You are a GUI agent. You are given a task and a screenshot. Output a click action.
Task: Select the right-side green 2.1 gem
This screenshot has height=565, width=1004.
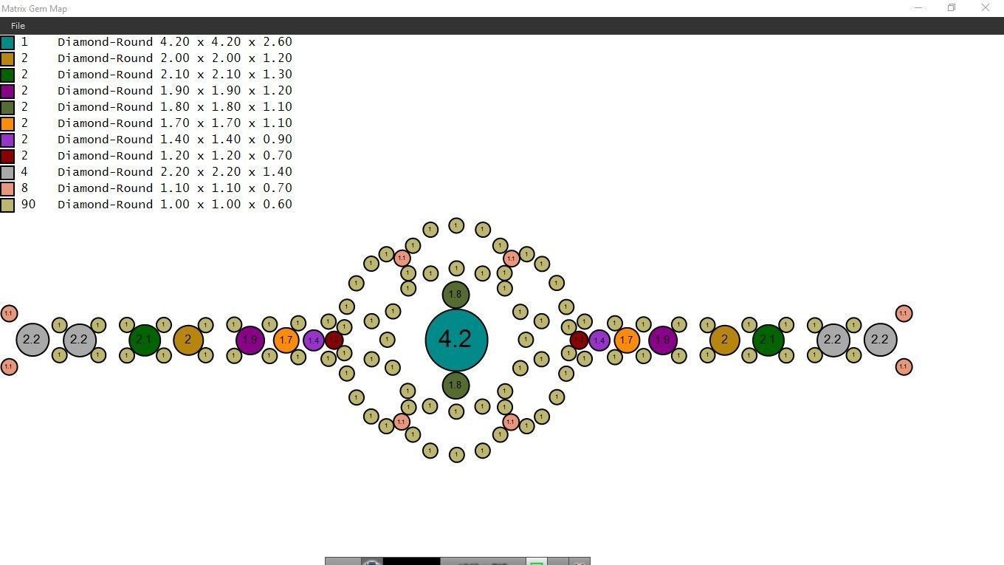(768, 340)
